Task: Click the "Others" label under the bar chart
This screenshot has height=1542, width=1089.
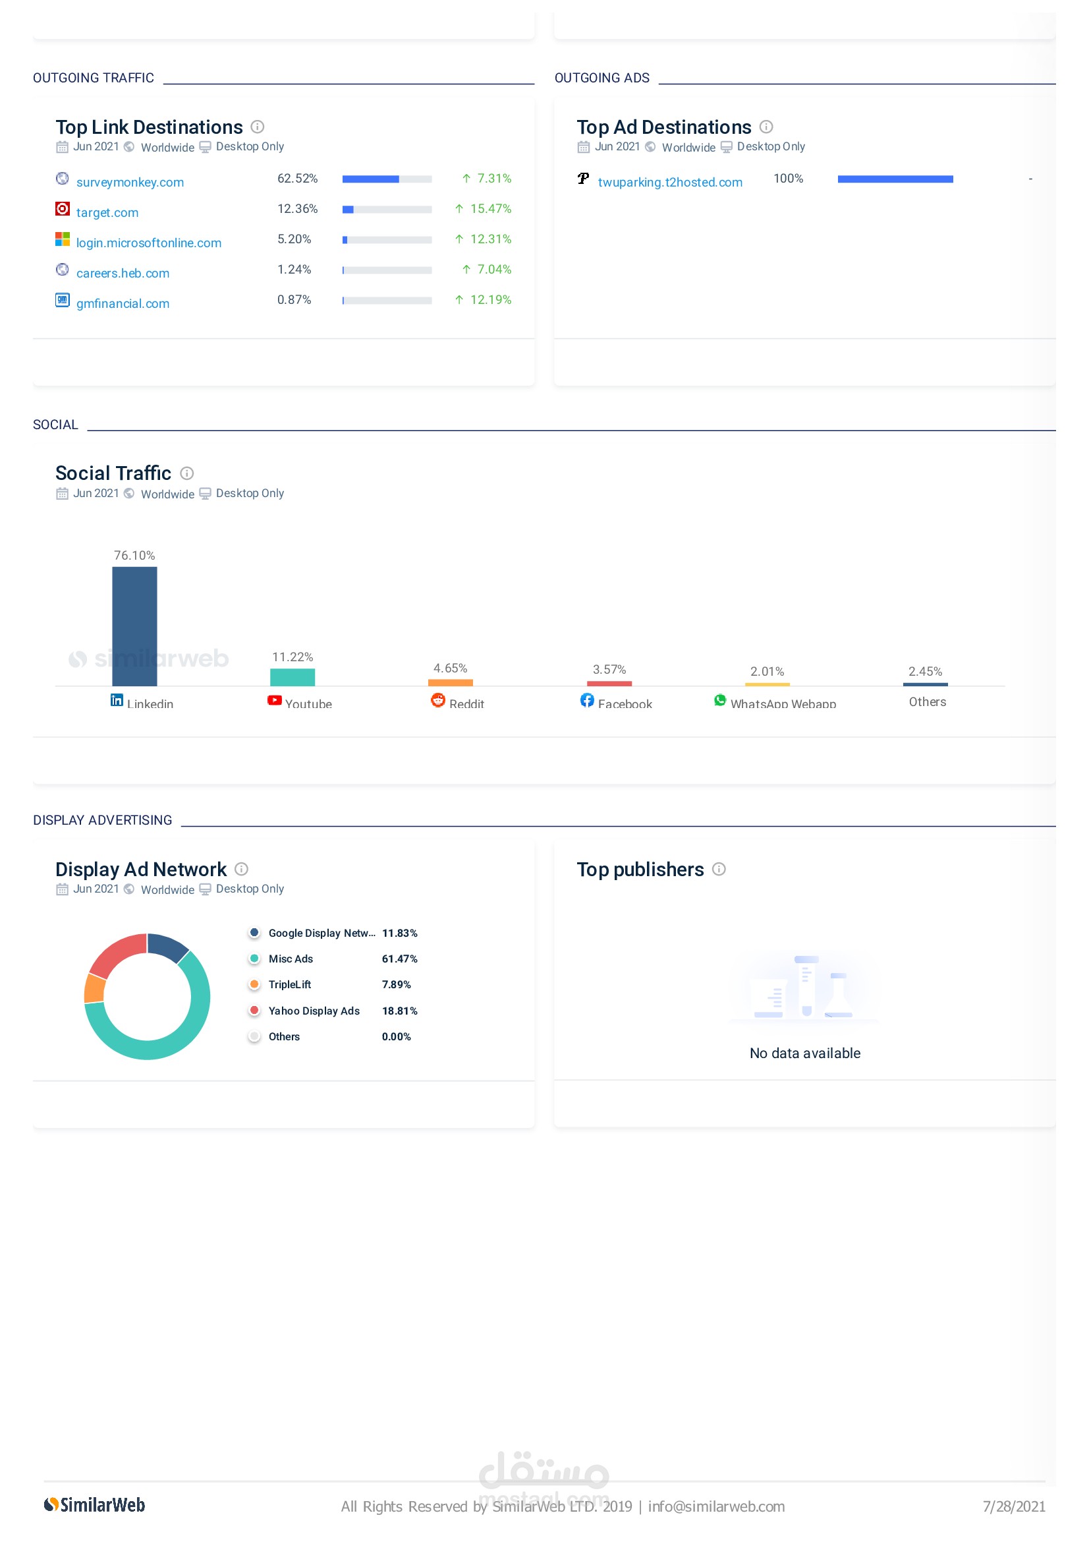Action: pyautogui.click(x=928, y=701)
